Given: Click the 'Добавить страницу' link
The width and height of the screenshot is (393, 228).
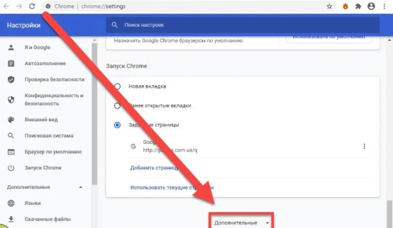Looking at the screenshot, I should tap(154, 168).
